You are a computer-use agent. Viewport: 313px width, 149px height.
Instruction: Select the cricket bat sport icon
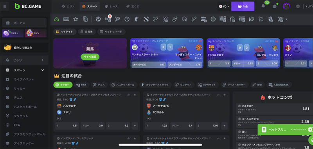(x=155, y=19)
